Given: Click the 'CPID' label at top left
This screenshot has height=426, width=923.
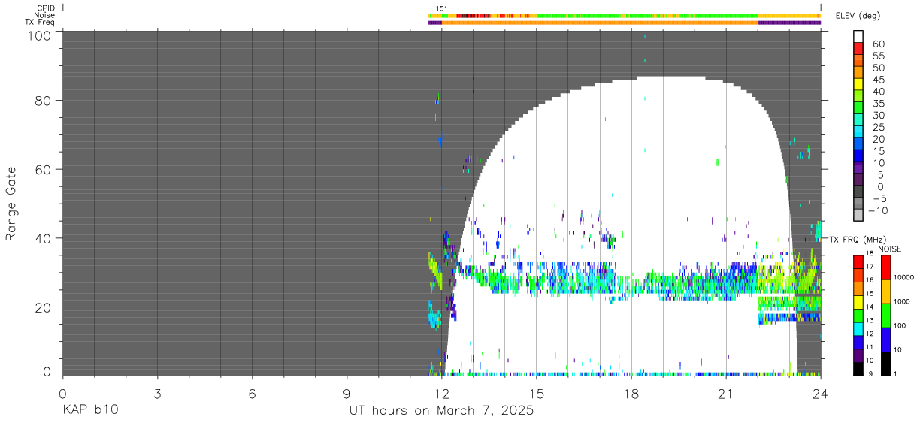Looking at the screenshot, I should tap(44, 8).
